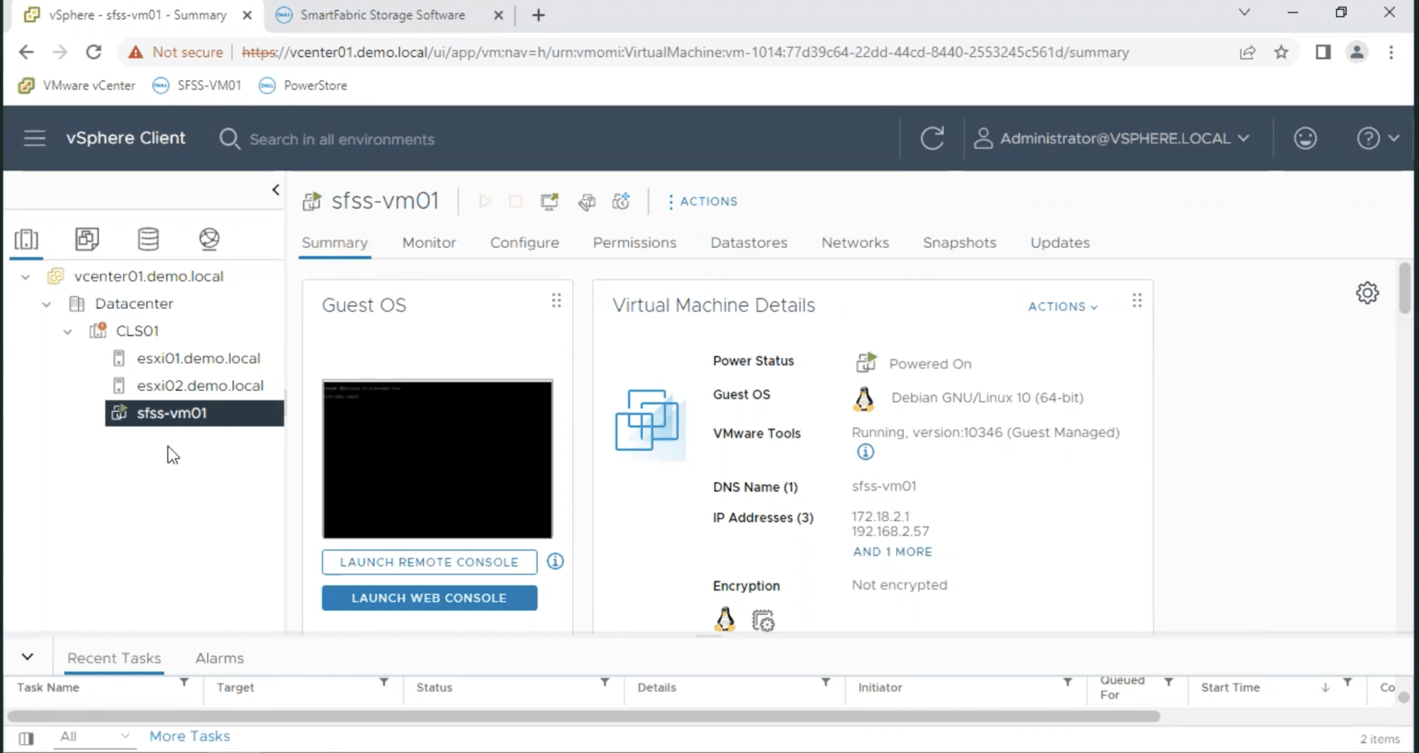This screenshot has height=753, width=1419.
Task: Filter the Details column
Action: [x=826, y=682]
